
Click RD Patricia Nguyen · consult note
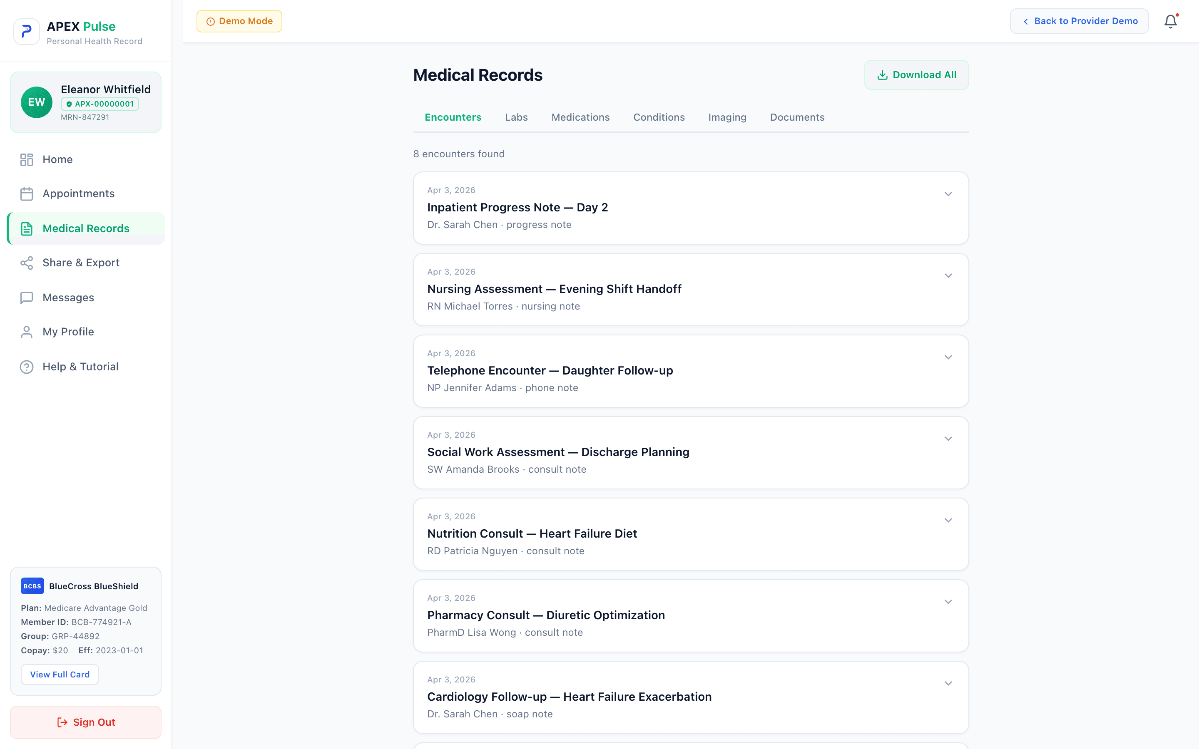click(505, 551)
